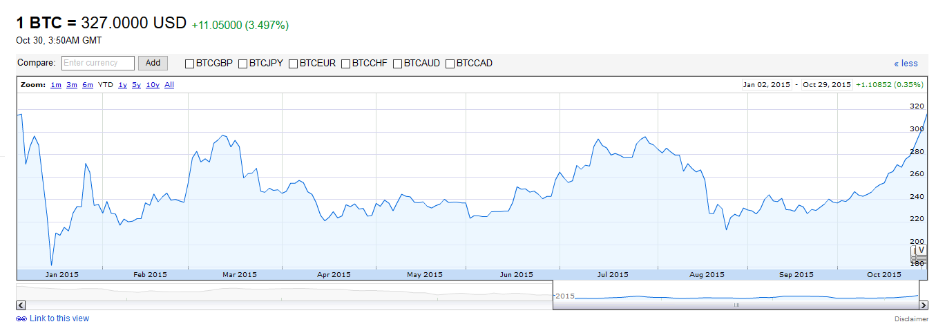Click the start date field Jan 02, 2015
The image size is (936, 333).
(x=767, y=84)
